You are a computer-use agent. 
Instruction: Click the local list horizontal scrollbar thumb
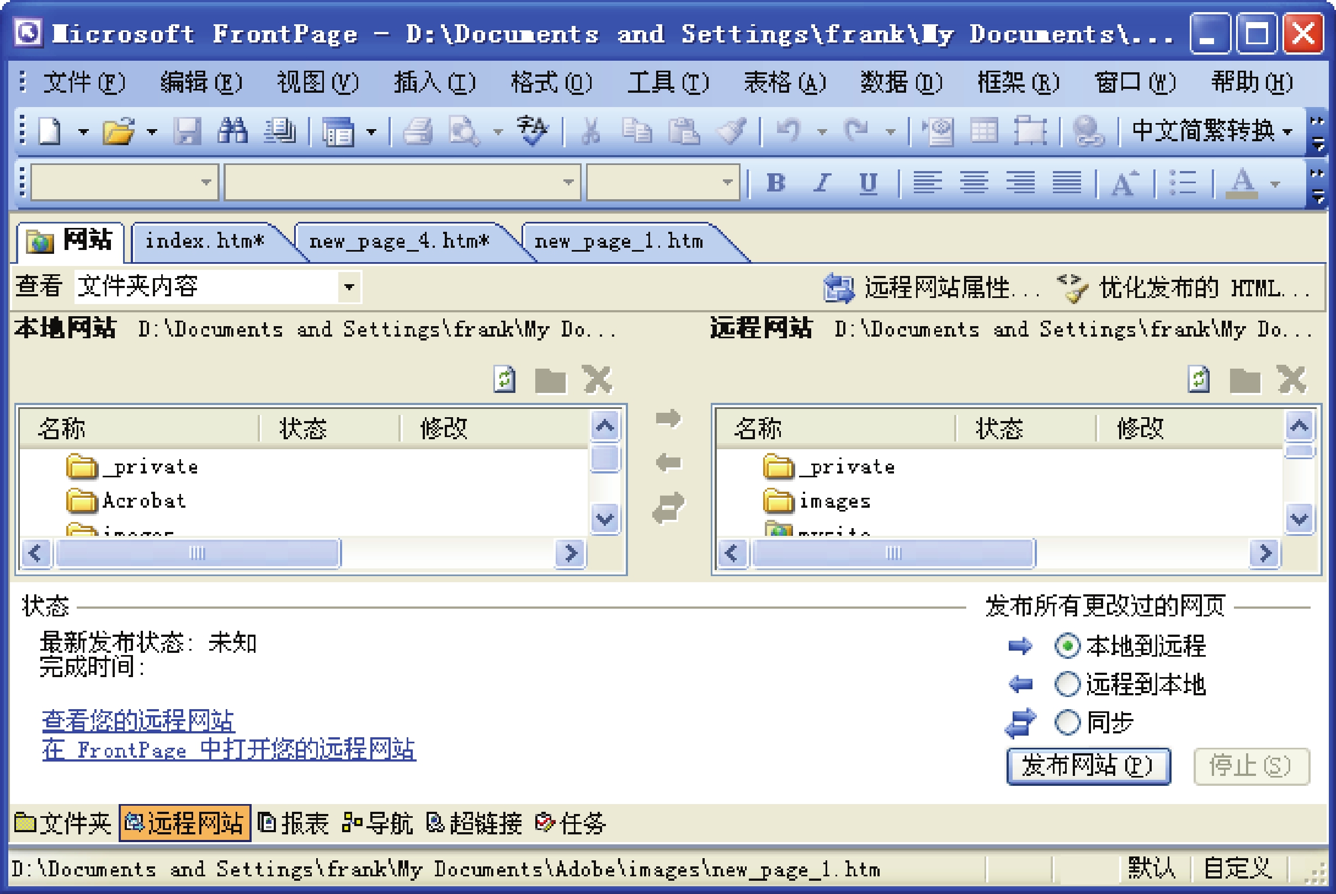click(197, 553)
